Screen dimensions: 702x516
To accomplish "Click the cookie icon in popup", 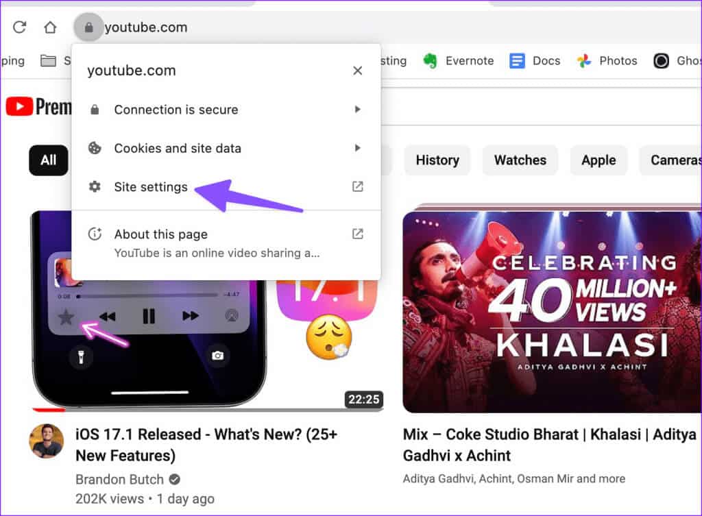I will [x=95, y=148].
